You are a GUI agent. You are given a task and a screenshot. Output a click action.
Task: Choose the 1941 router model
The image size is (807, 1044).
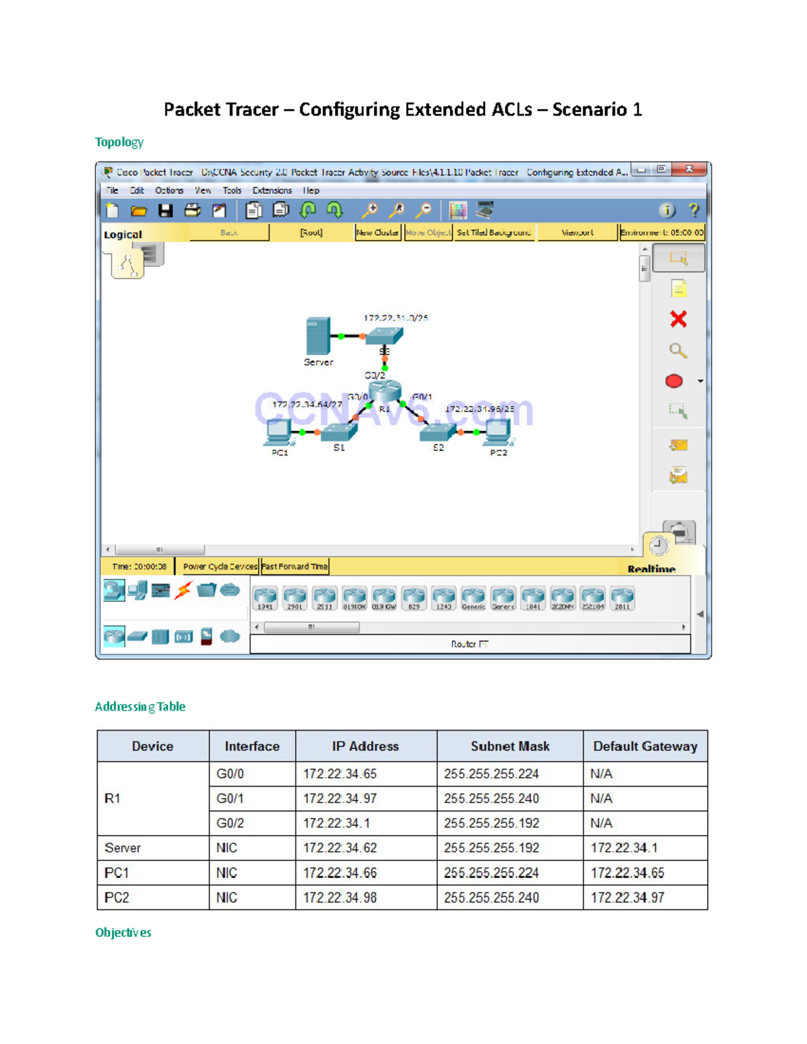266,597
